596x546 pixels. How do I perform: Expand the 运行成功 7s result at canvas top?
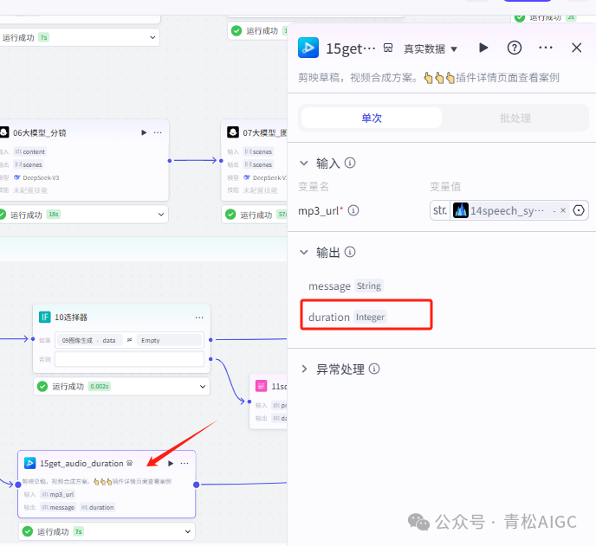coord(152,37)
